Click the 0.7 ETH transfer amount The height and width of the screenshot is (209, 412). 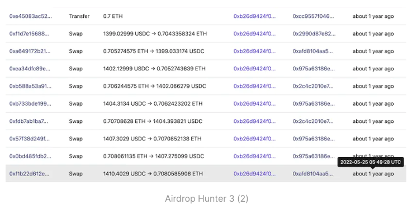[x=113, y=16]
